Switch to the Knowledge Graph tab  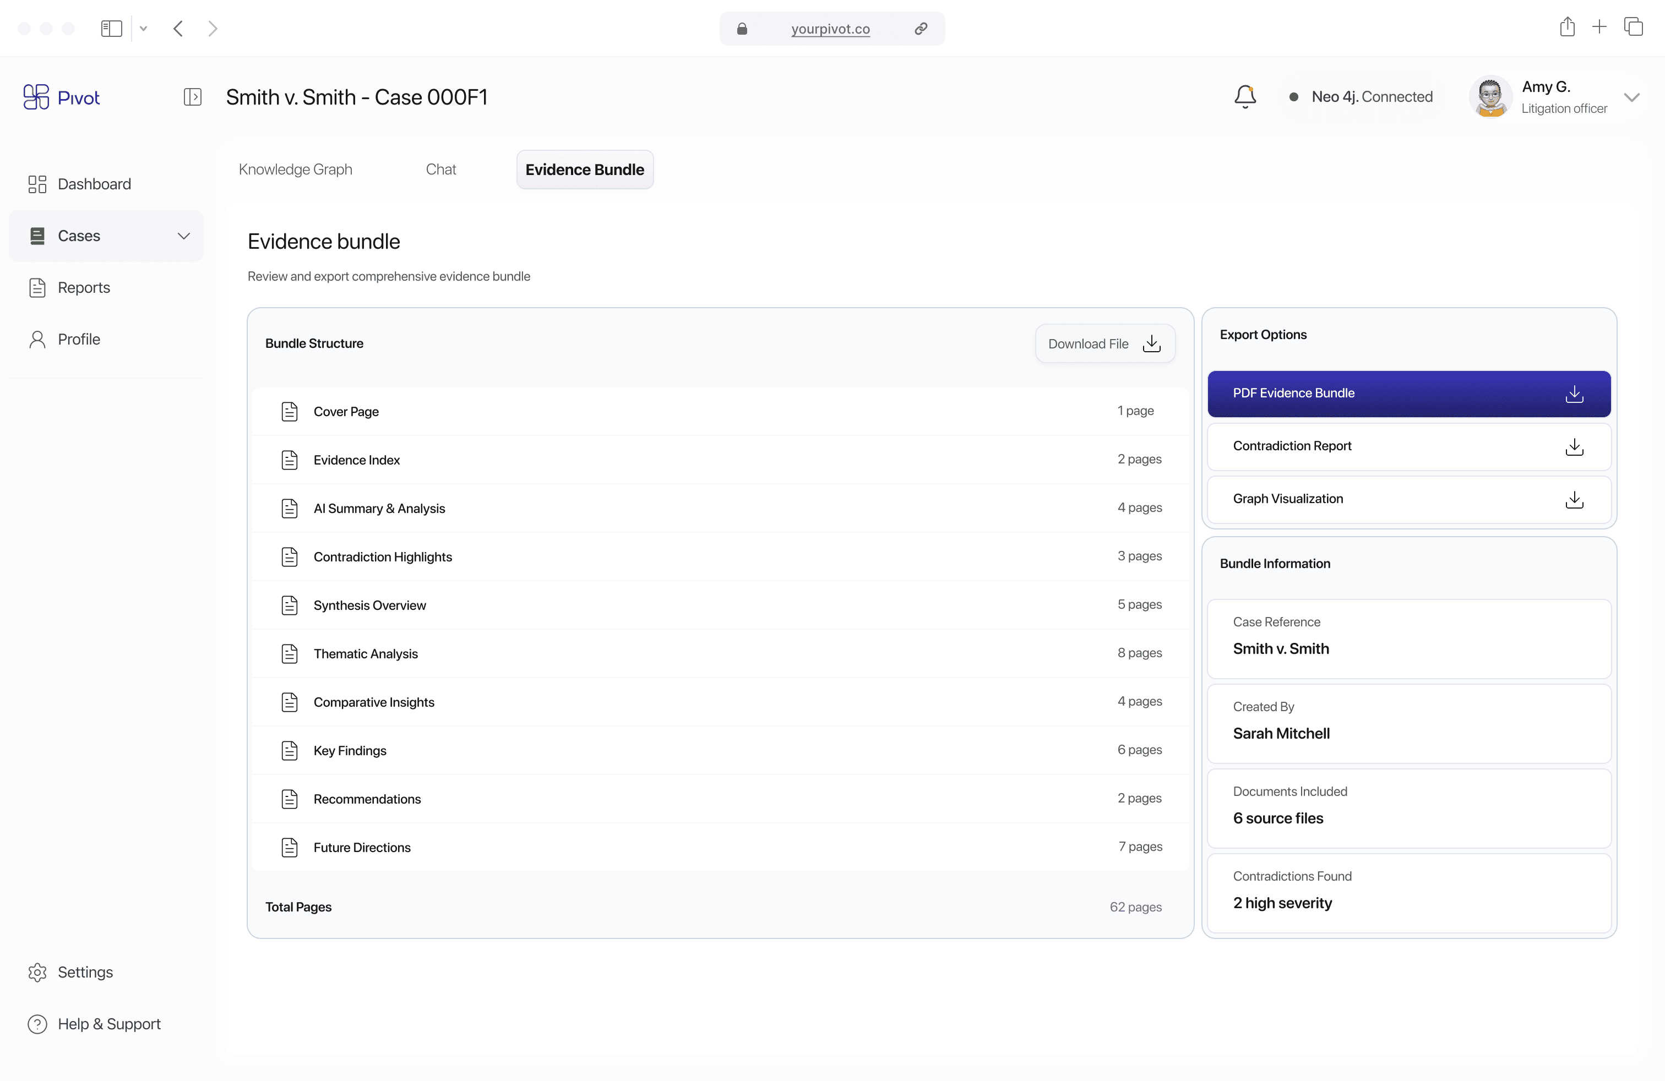coord(295,169)
